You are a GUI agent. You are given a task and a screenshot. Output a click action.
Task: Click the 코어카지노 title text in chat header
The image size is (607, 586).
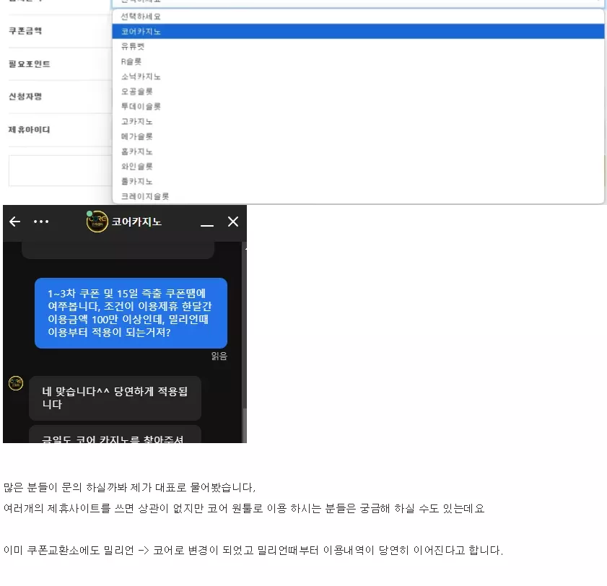click(136, 222)
